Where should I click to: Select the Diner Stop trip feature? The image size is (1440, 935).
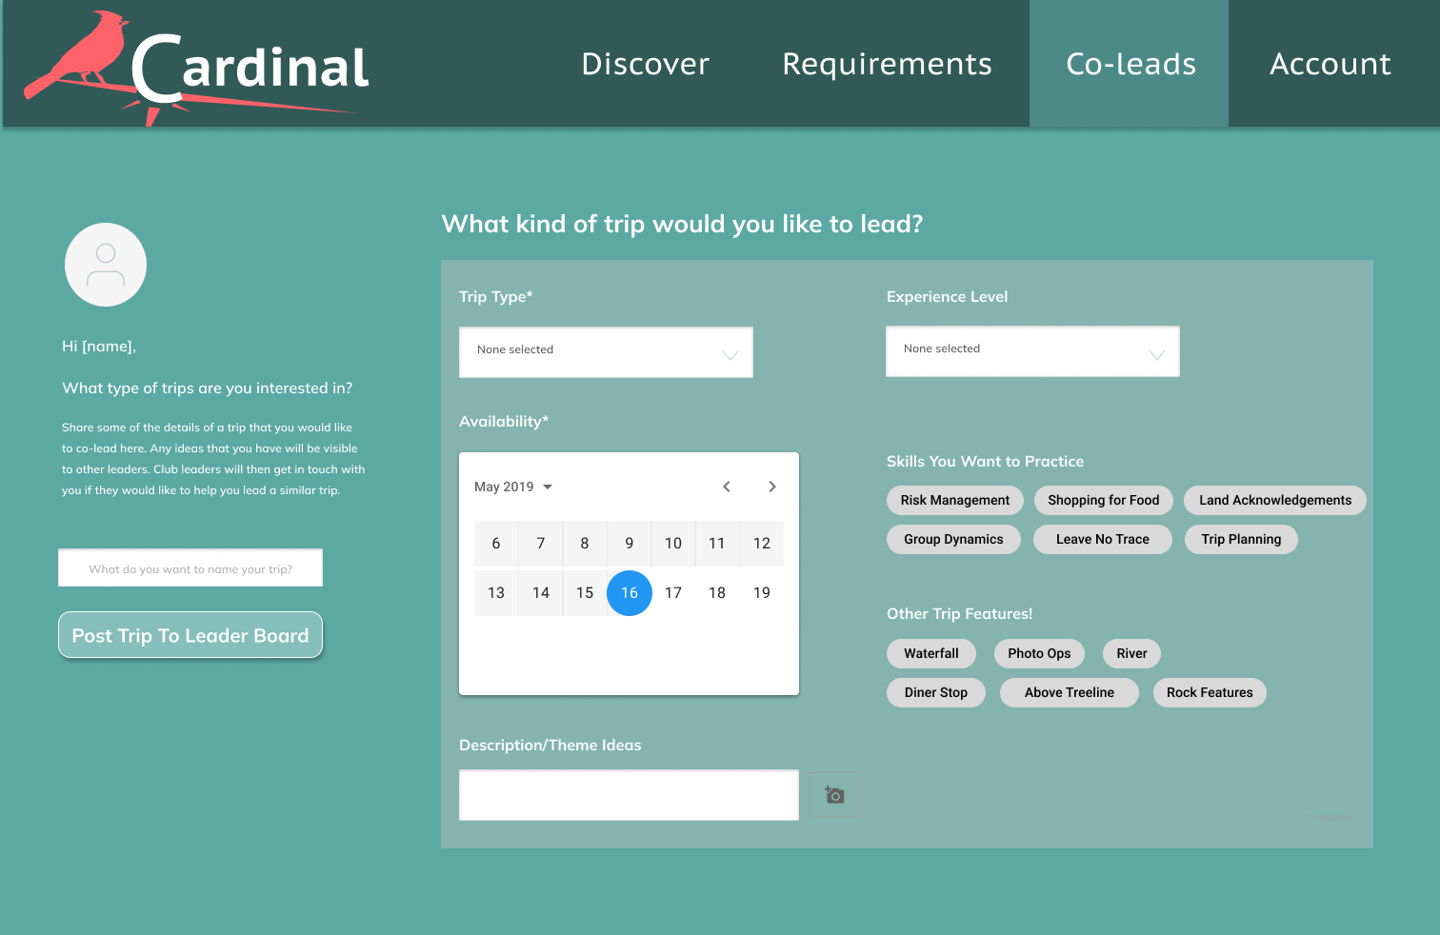pyautogui.click(x=936, y=692)
